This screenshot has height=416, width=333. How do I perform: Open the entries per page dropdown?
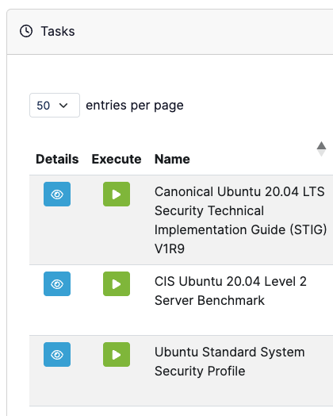(x=55, y=105)
